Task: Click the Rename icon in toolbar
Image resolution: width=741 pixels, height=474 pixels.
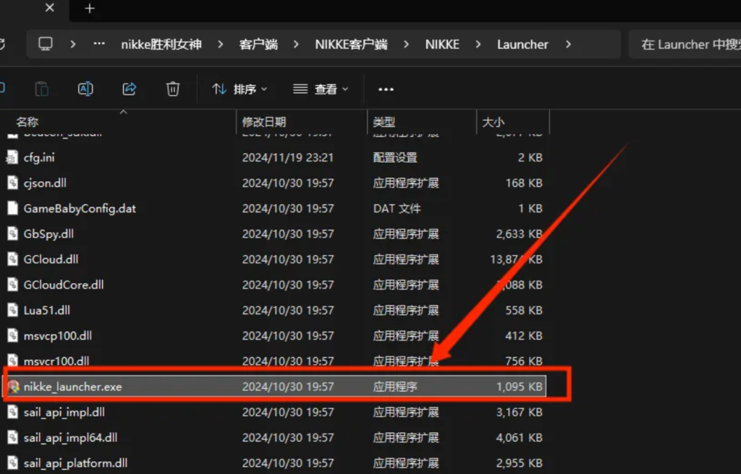Action: click(85, 89)
